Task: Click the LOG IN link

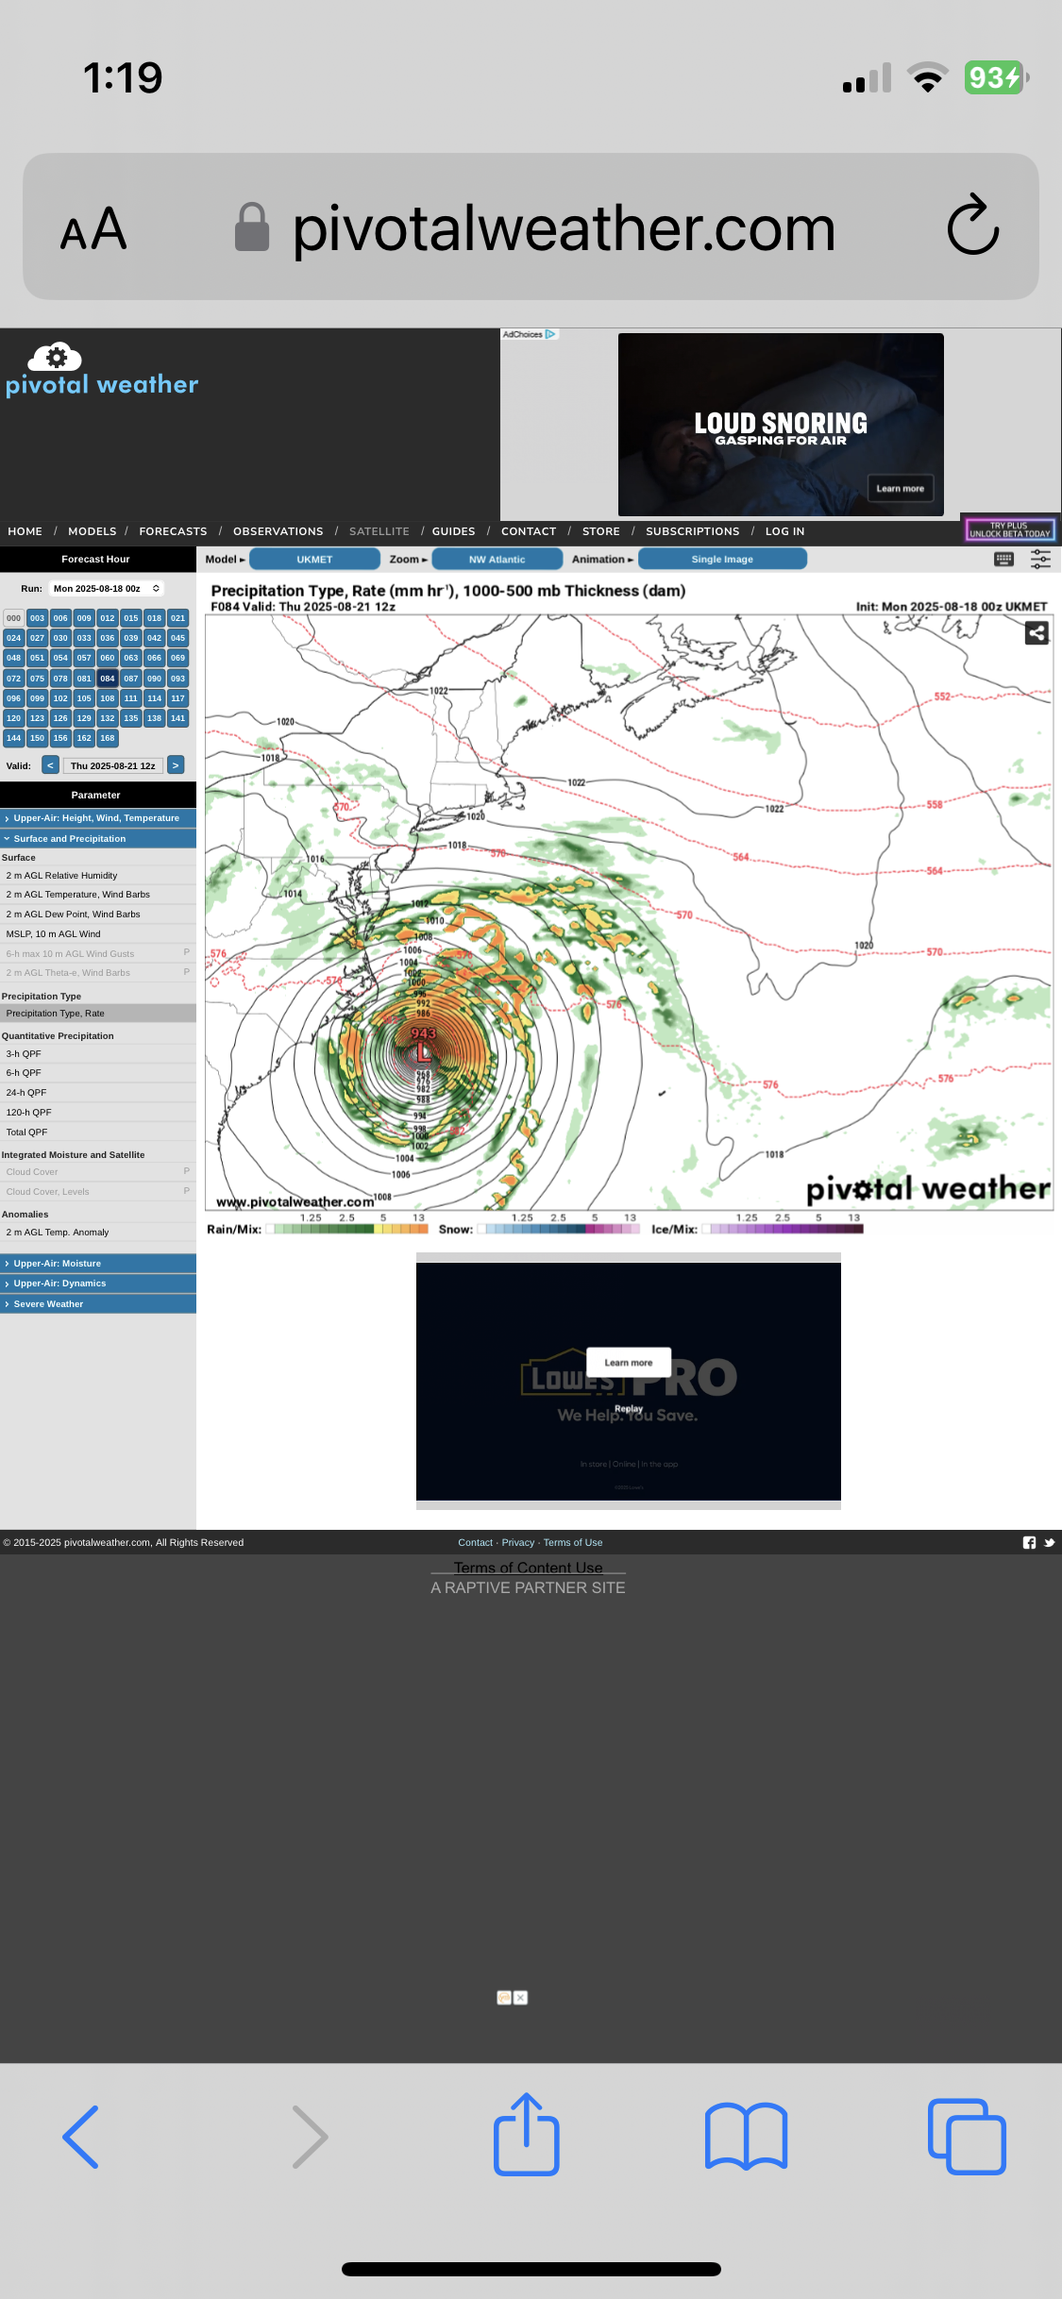Action: 785,531
